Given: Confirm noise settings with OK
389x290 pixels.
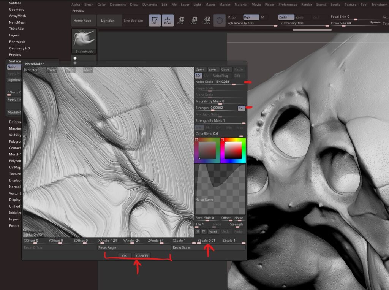Looking at the screenshot, I should tap(124, 256).
